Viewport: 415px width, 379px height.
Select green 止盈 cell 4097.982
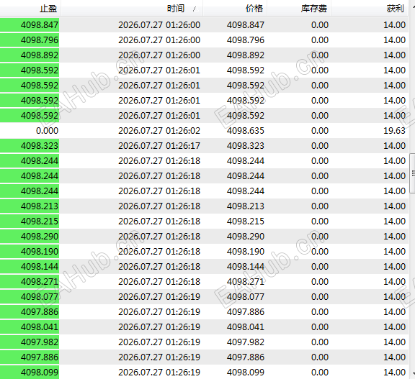click(x=30, y=342)
